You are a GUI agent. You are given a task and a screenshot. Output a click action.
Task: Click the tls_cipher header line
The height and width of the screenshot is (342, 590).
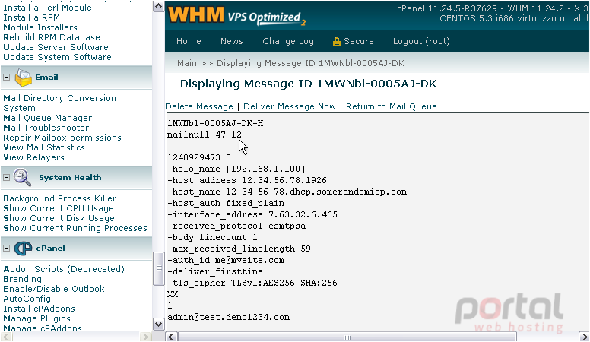(x=252, y=283)
